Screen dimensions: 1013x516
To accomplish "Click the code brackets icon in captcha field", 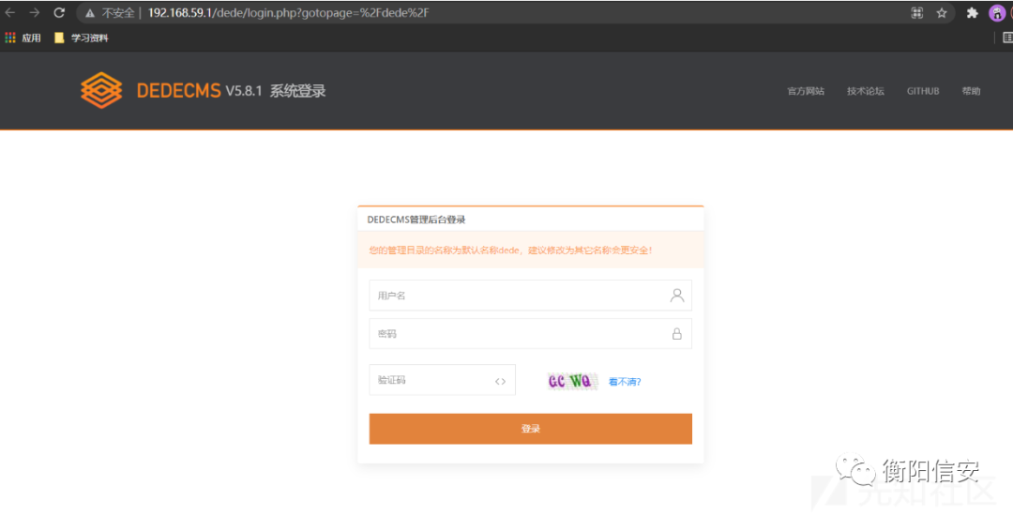I will coord(500,381).
